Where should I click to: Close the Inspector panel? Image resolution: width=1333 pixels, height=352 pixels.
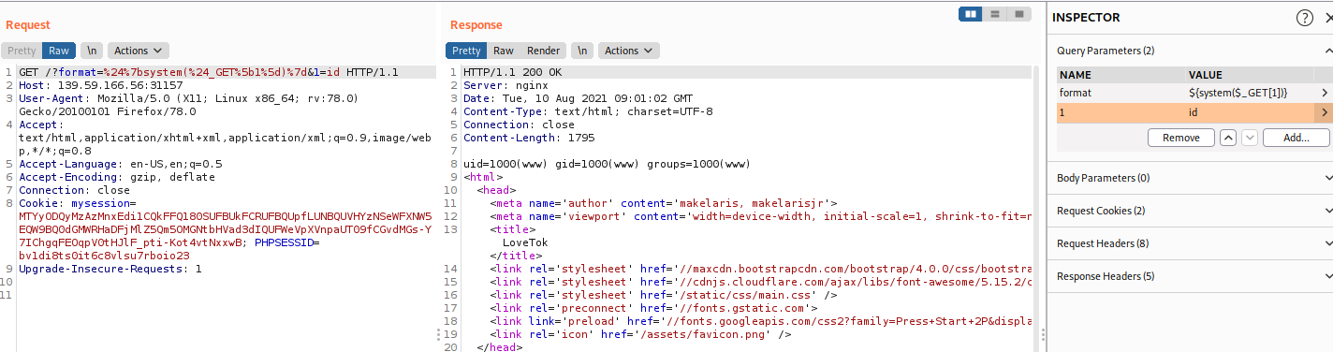coord(1328,18)
